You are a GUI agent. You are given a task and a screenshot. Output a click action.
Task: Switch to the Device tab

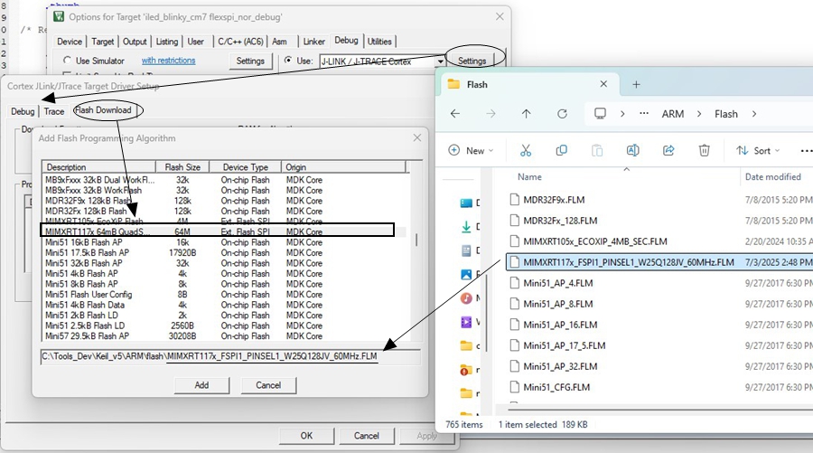[69, 42]
